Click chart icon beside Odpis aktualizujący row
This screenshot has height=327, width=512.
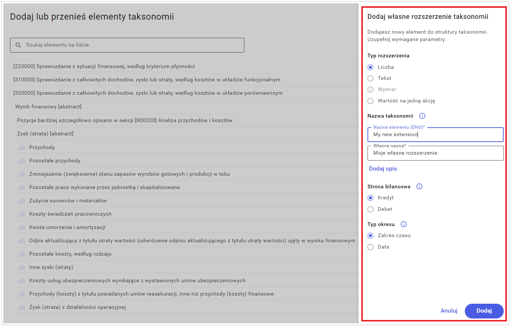(22, 241)
